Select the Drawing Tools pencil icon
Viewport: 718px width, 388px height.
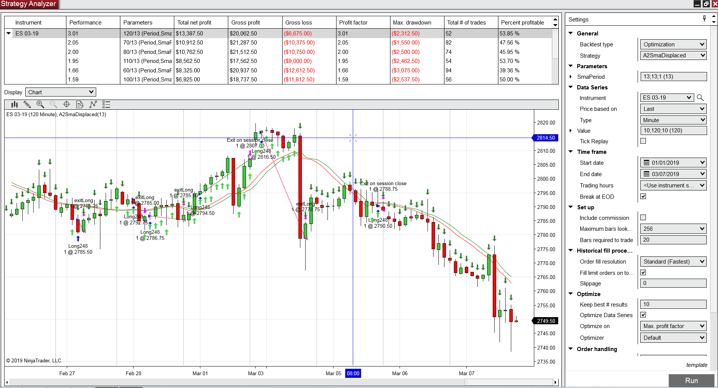point(27,104)
